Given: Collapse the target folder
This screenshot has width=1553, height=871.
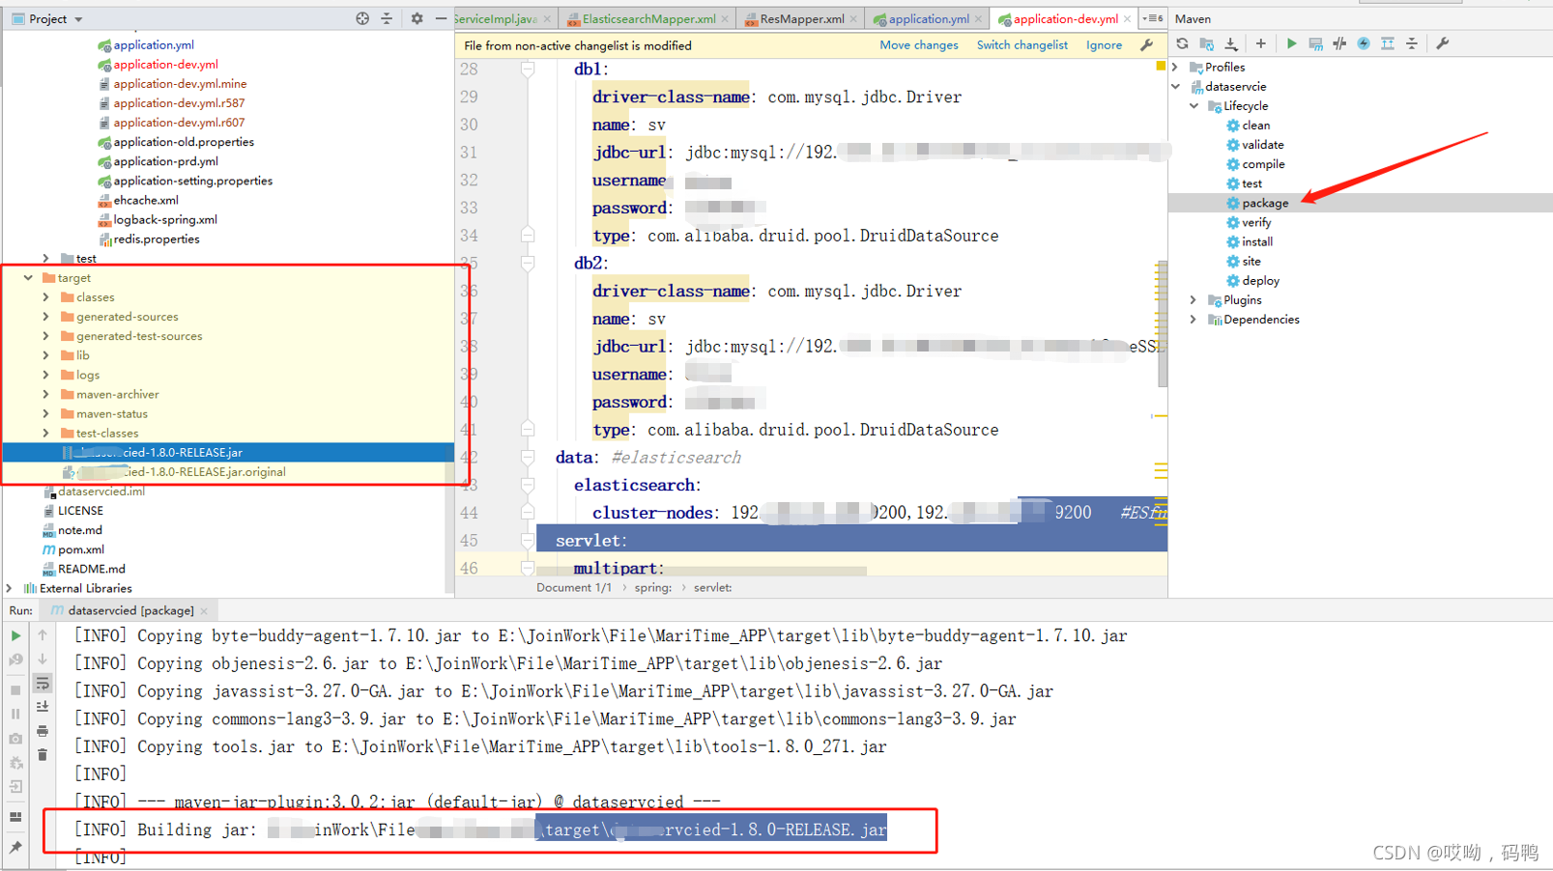Looking at the screenshot, I should coord(28,278).
